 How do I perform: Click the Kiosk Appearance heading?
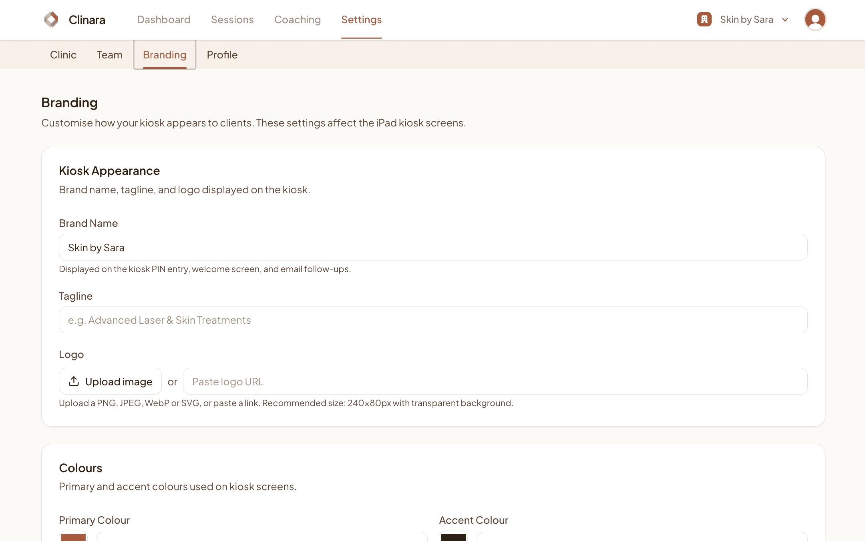pos(109,171)
